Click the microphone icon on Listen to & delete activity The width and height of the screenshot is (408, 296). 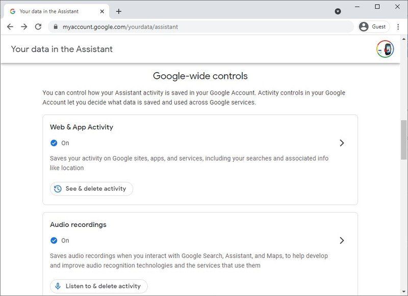[58, 286]
